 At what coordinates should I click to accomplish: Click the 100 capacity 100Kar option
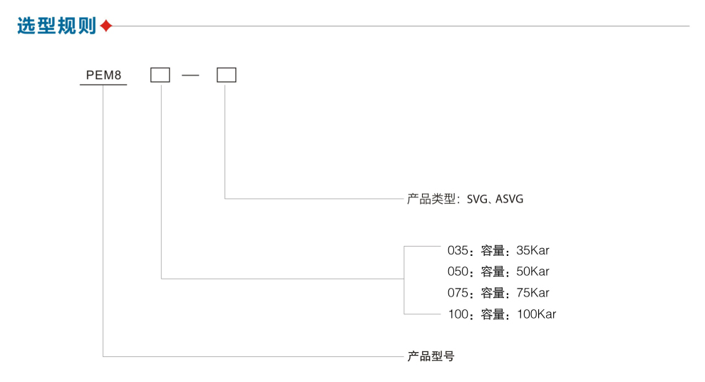click(x=502, y=314)
